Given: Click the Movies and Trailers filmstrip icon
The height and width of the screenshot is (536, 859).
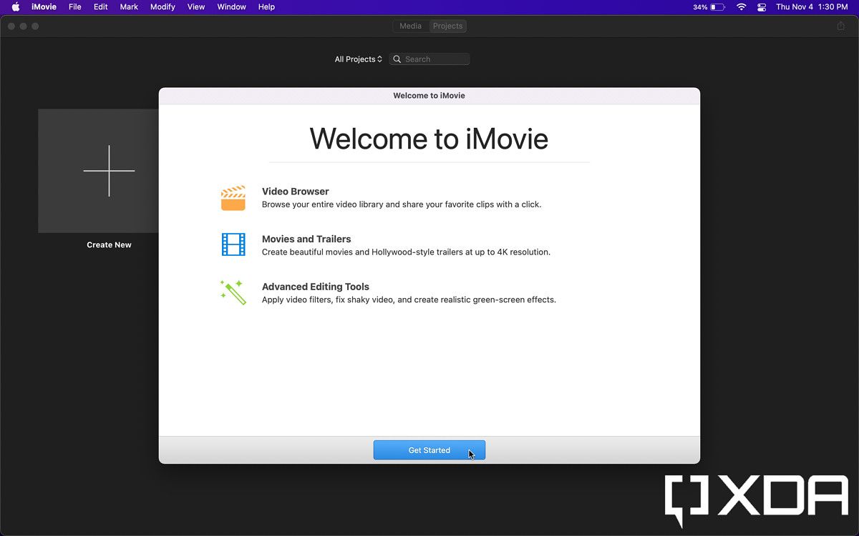Looking at the screenshot, I should (233, 245).
